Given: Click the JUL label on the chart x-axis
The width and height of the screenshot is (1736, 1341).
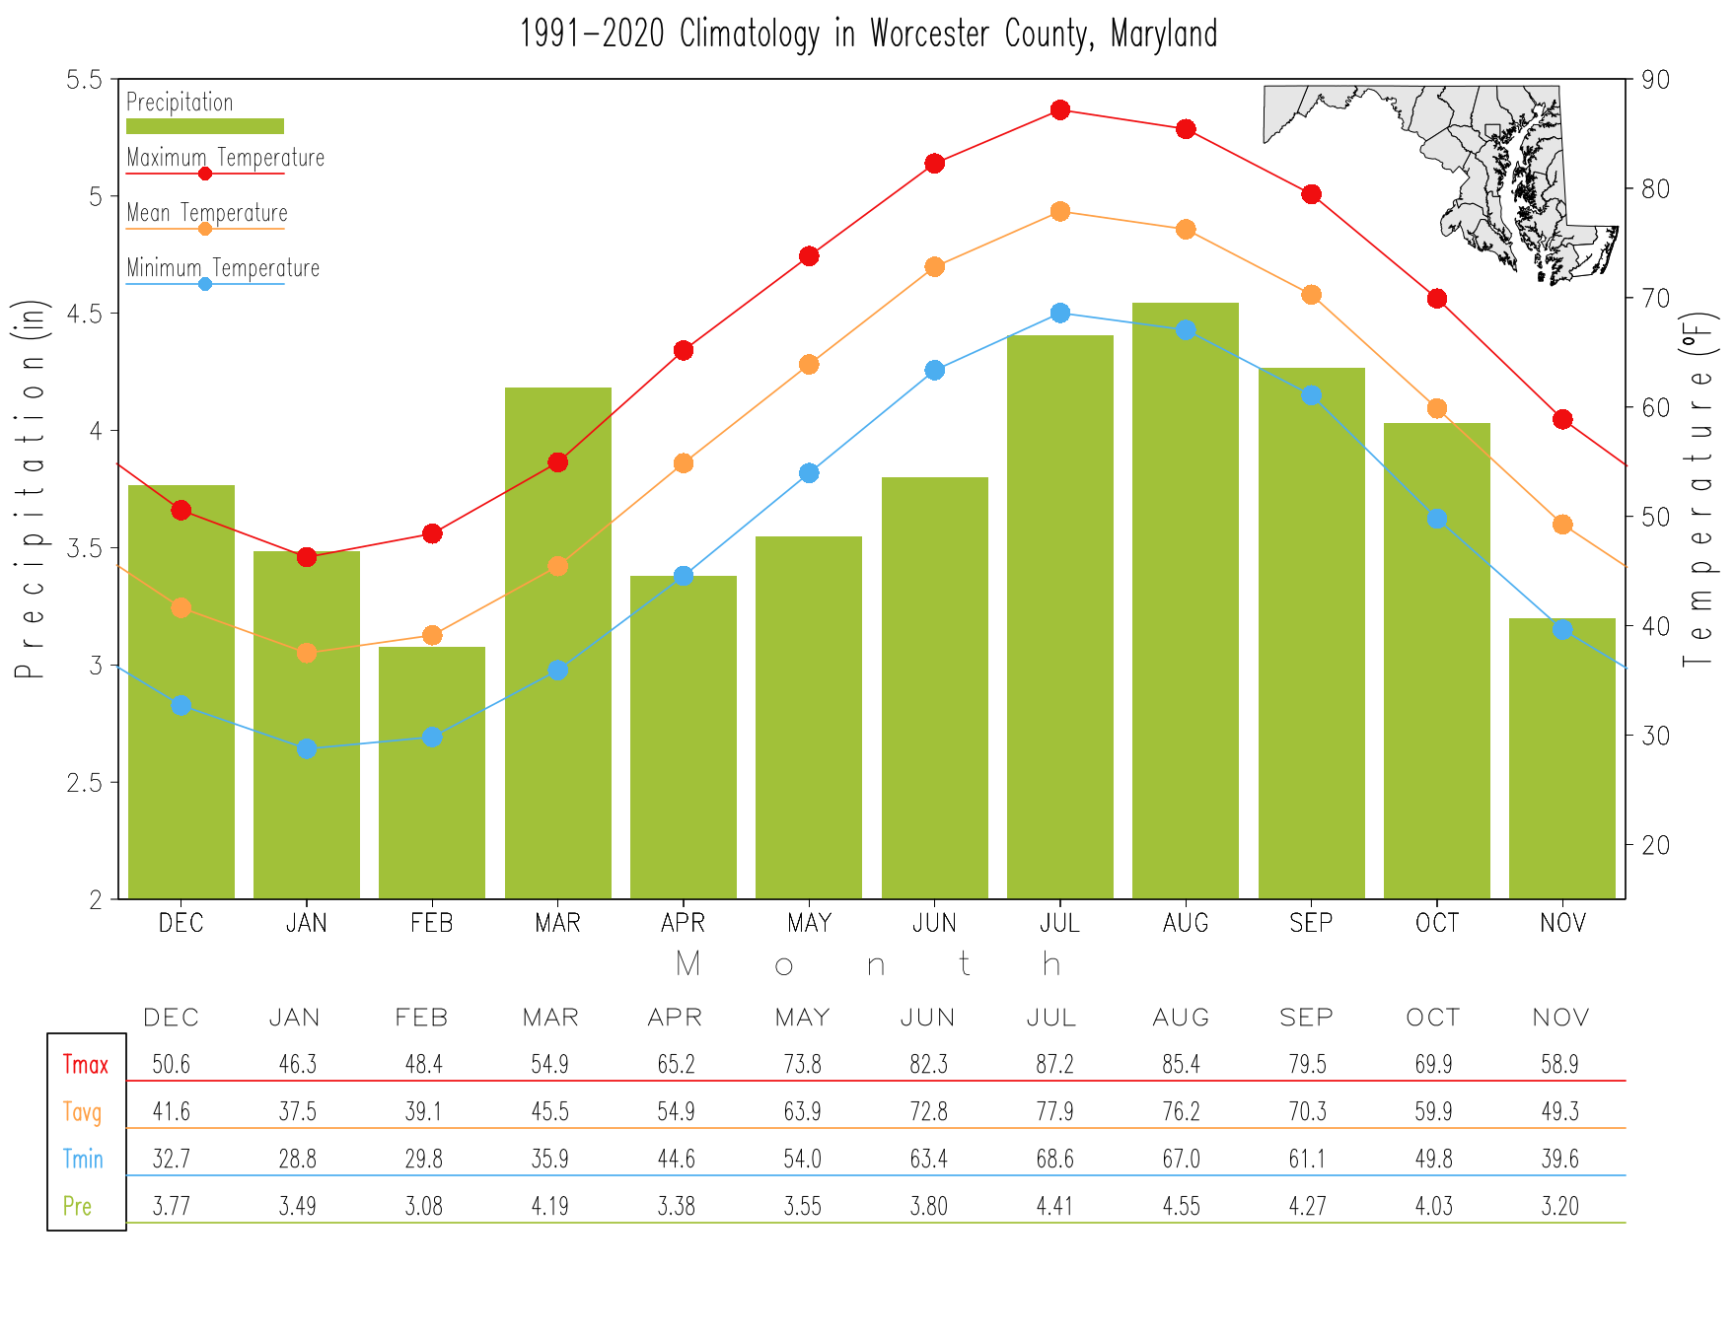Looking at the screenshot, I should (1060, 923).
